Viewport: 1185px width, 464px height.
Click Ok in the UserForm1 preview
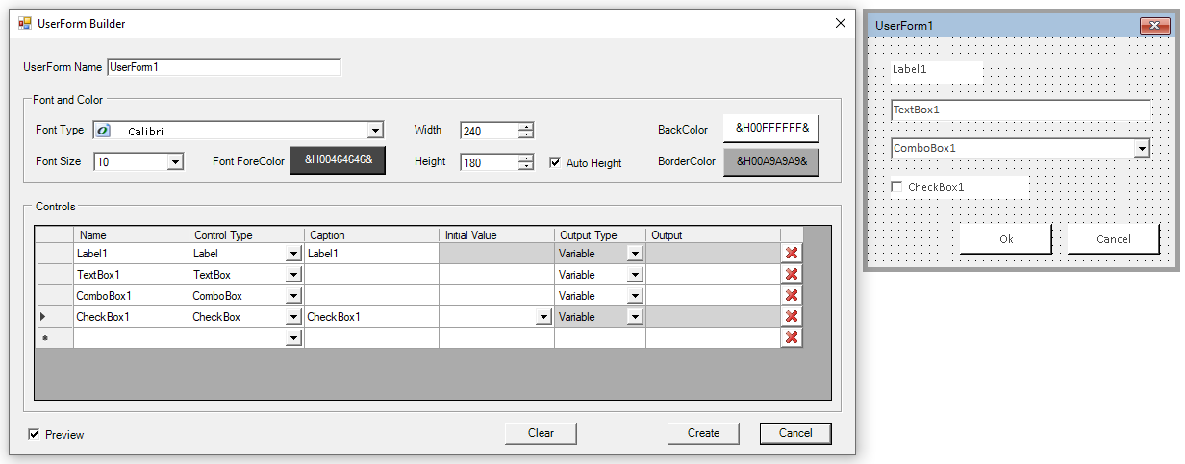[x=1006, y=239]
